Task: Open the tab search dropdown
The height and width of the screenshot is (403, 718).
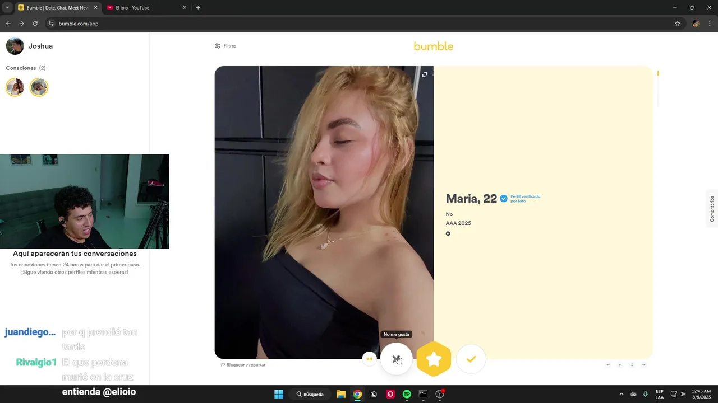Action: [x=7, y=8]
